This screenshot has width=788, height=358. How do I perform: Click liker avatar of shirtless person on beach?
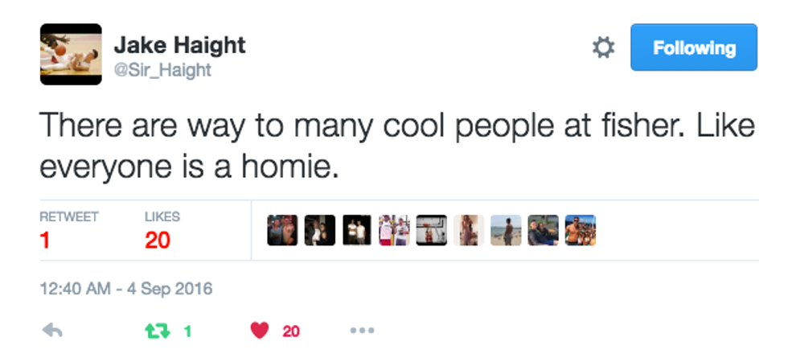coord(506,230)
